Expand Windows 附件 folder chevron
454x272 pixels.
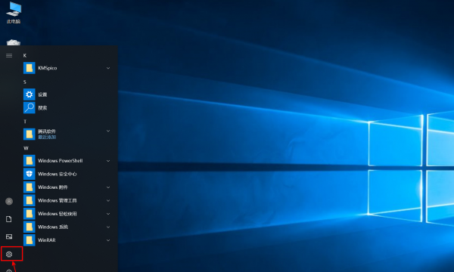(108, 187)
